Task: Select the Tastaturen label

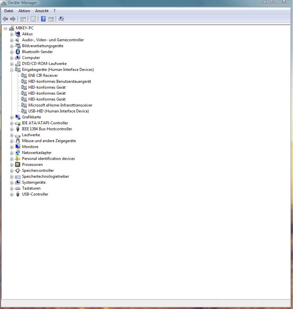Action: click(x=31, y=188)
